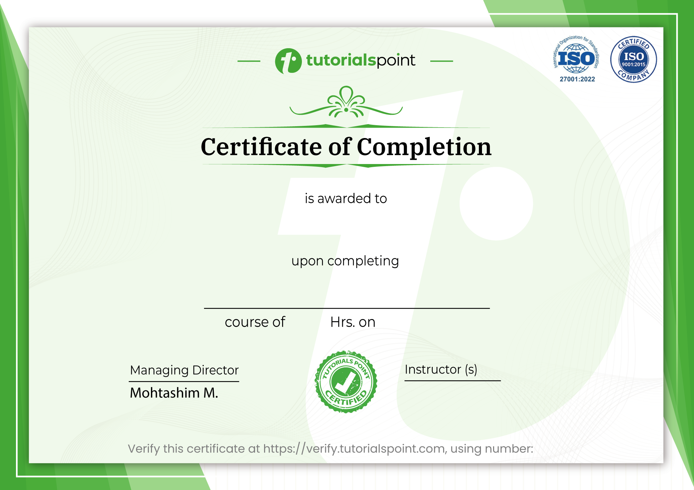Click the green Tutorials Point Certified stamp

pyautogui.click(x=346, y=382)
